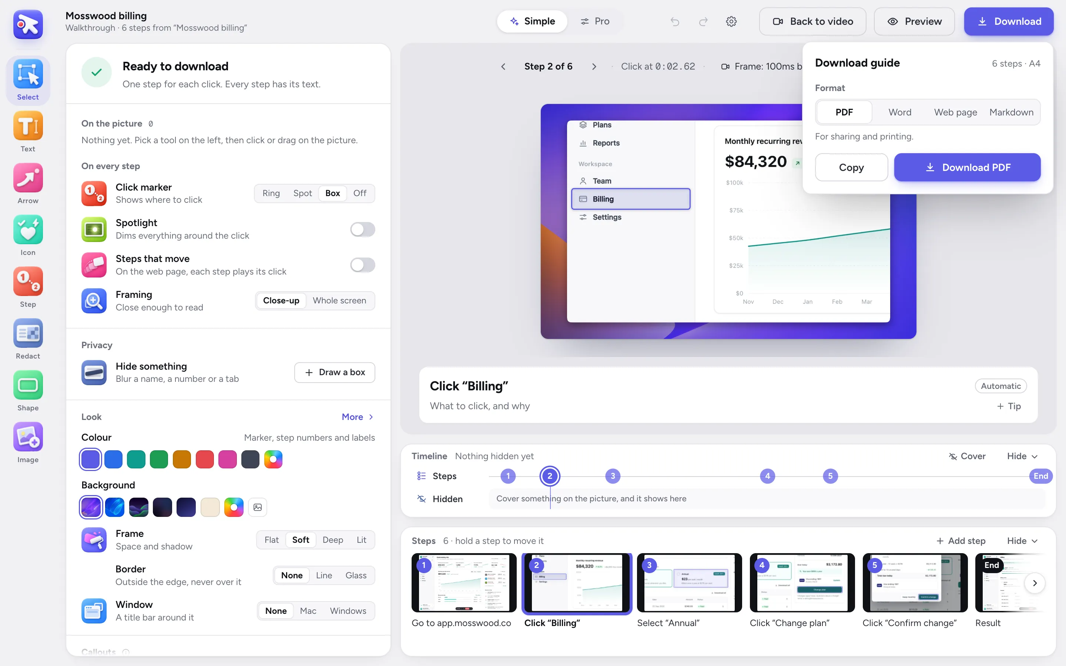The width and height of the screenshot is (1066, 666).
Task: Choose the Icon tool with heart
Action: click(x=28, y=236)
